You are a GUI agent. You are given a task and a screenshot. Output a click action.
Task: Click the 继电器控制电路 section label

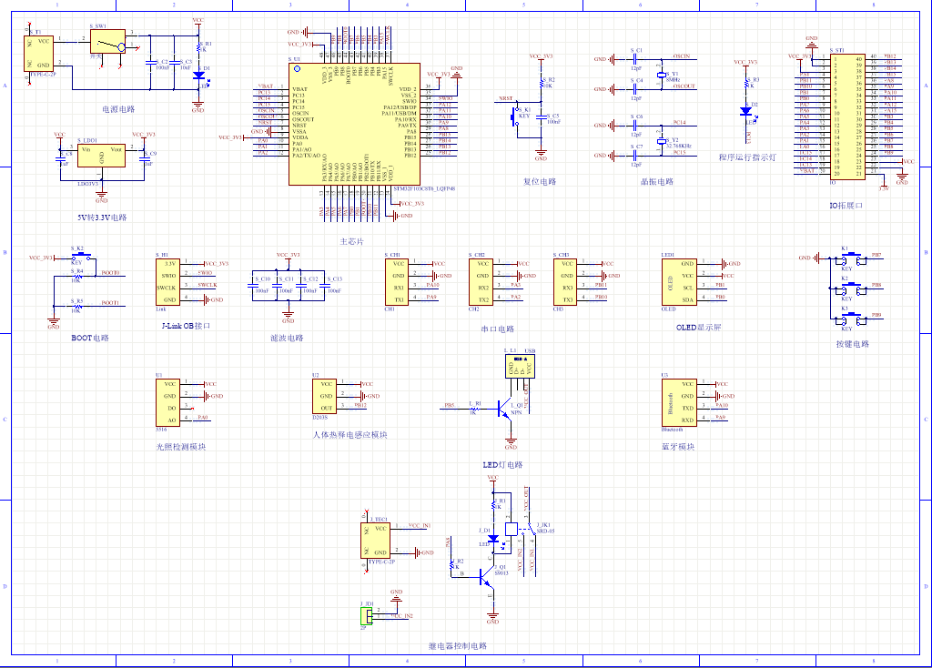point(458,646)
